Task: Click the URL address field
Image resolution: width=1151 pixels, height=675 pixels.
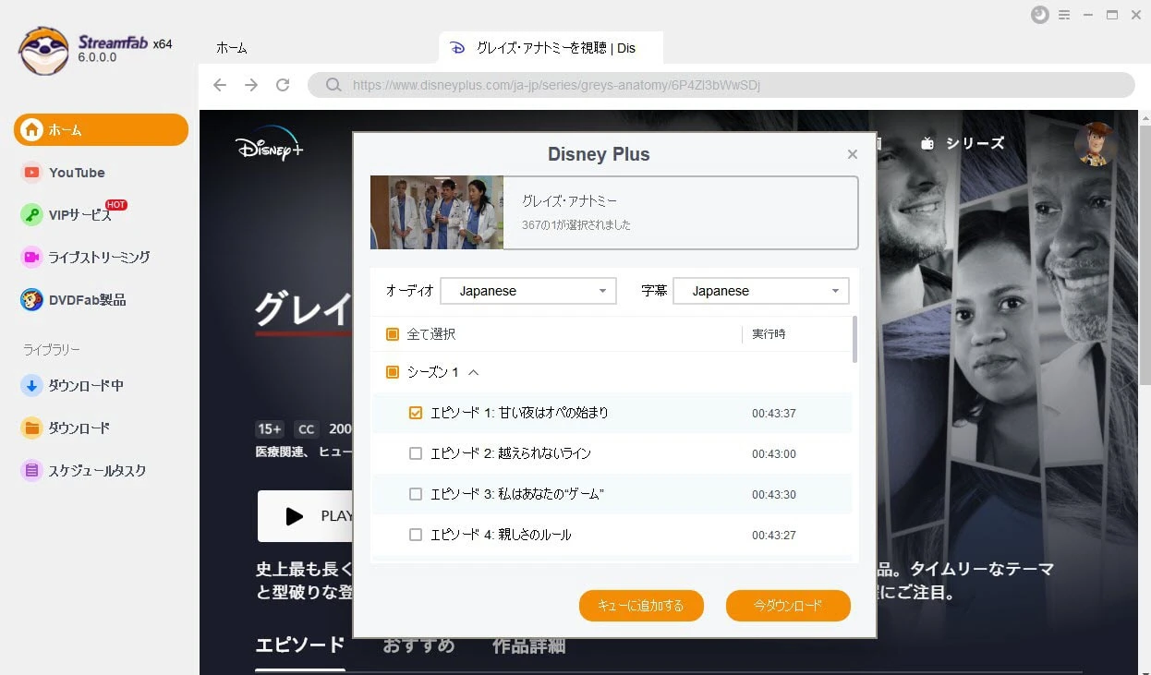Action: coord(721,85)
